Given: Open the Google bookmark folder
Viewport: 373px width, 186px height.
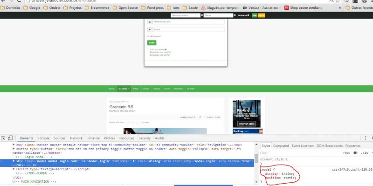Looking at the screenshot, I should coord(32,7).
